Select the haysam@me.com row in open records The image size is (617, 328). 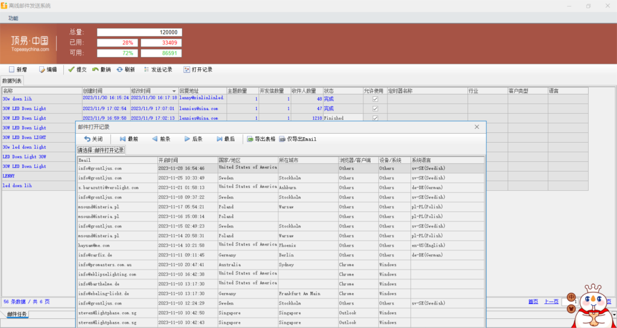point(117,246)
